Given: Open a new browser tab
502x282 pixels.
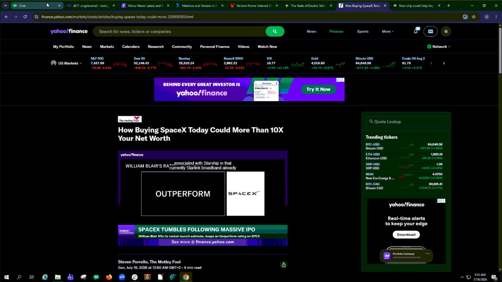Looking at the screenshot, I should (x=449, y=6).
